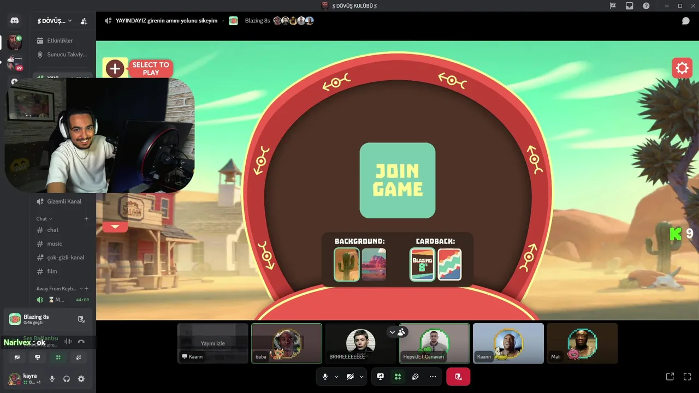Screen dimensions: 699x393
Task: Collapse the game side panel red arrow
Action: 115,226
